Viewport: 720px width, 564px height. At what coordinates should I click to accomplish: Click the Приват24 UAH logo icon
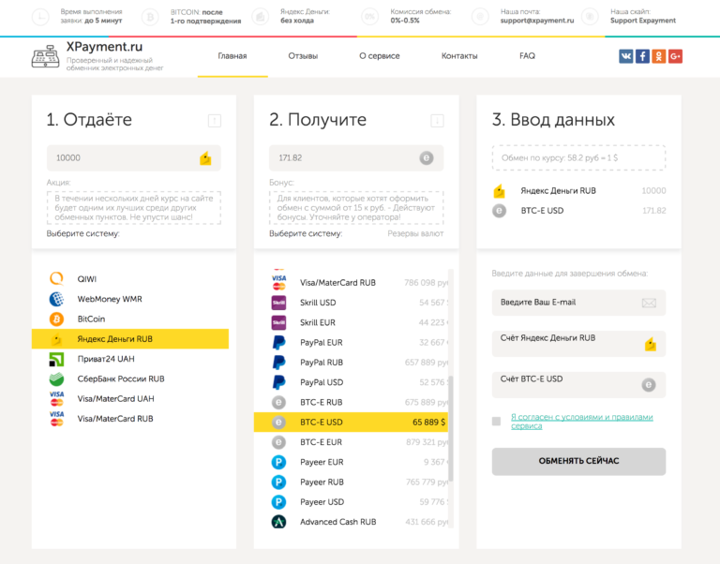coord(56,359)
